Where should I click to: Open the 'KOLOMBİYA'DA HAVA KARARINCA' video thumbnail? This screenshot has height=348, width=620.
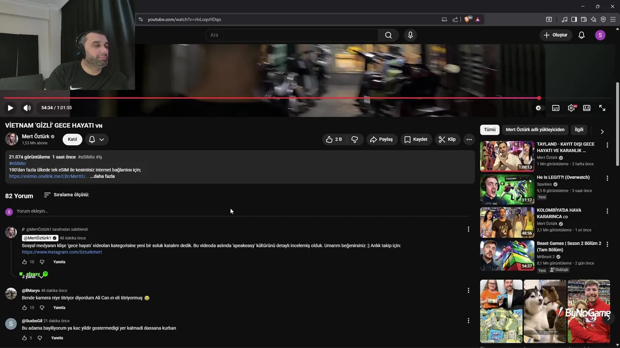(507, 222)
